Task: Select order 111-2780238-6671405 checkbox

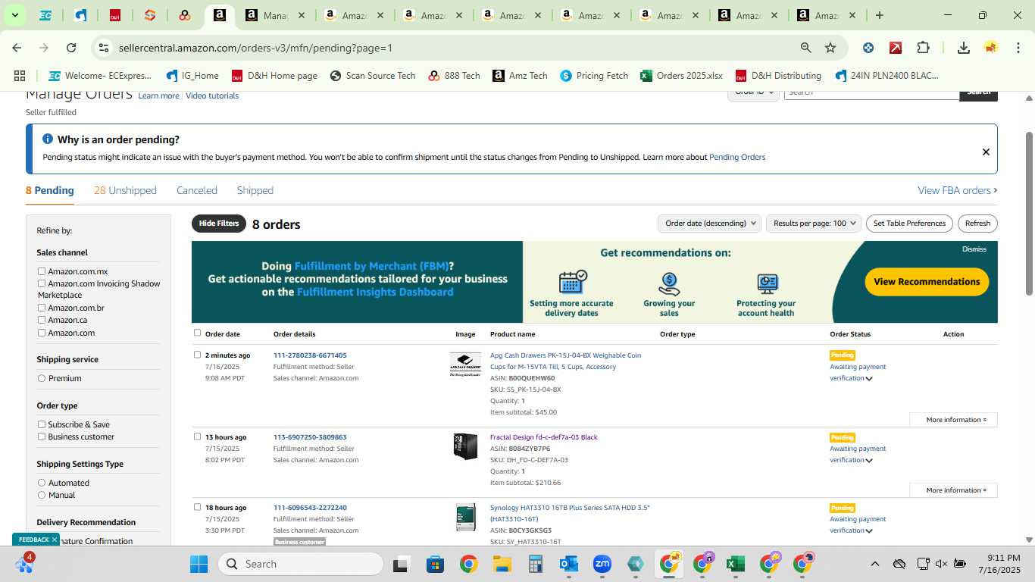Action: [x=198, y=355]
